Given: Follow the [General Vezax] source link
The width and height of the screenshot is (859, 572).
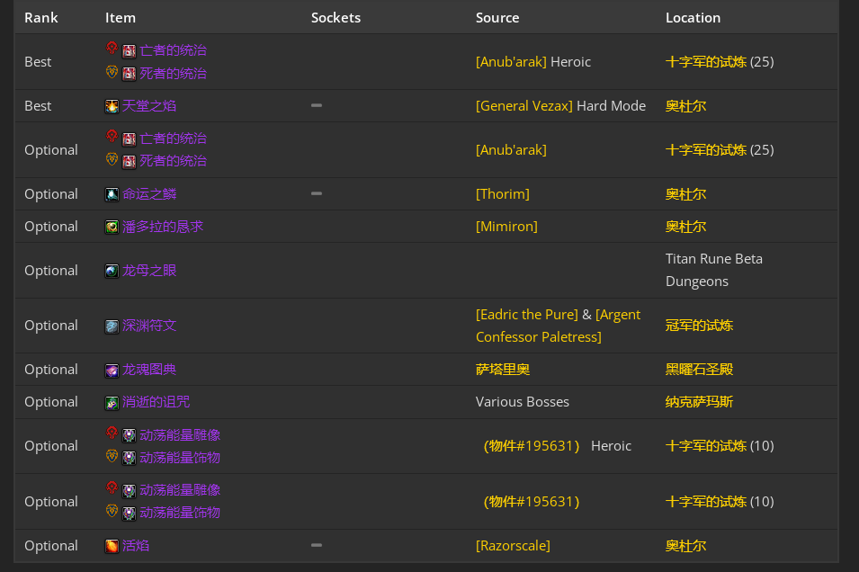Looking at the screenshot, I should [x=524, y=106].
